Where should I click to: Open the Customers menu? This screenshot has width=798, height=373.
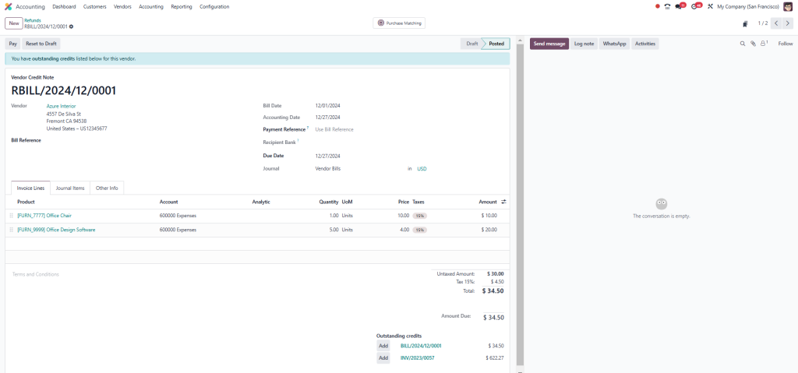tap(94, 6)
